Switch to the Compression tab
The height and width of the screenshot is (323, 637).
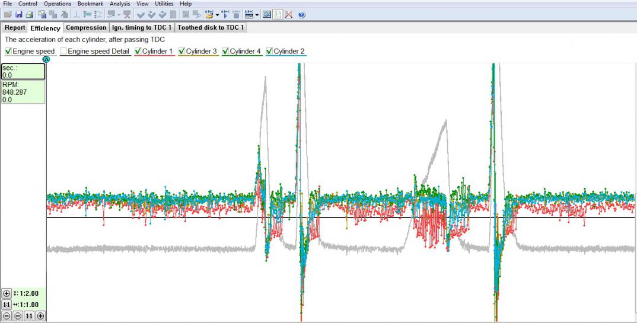pyautogui.click(x=86, y=27)
